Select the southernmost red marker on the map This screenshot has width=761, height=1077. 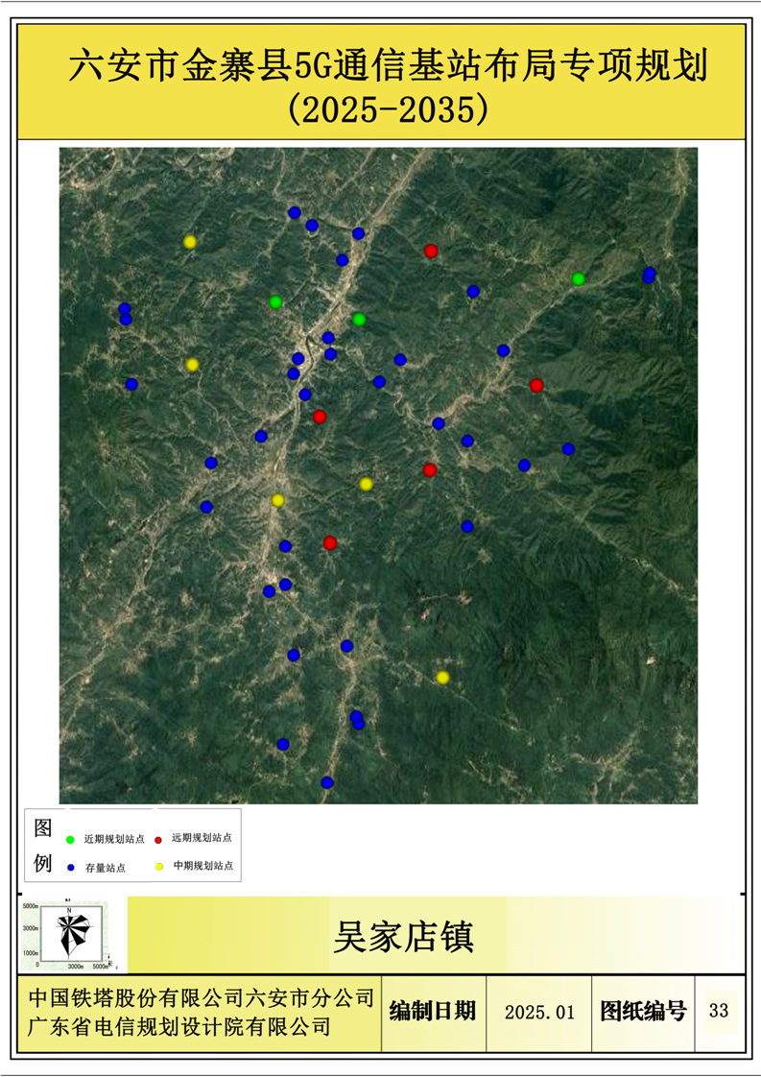(330, 543)
